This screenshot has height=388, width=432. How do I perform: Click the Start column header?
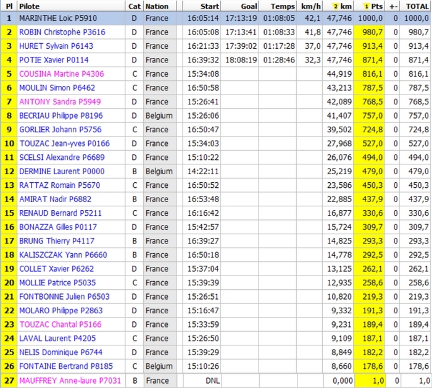coord(210,6)
